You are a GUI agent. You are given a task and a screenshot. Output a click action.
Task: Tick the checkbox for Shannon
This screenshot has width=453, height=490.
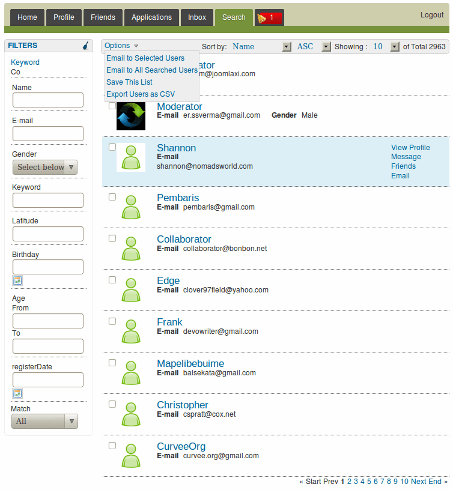click(x=112, y=147)
